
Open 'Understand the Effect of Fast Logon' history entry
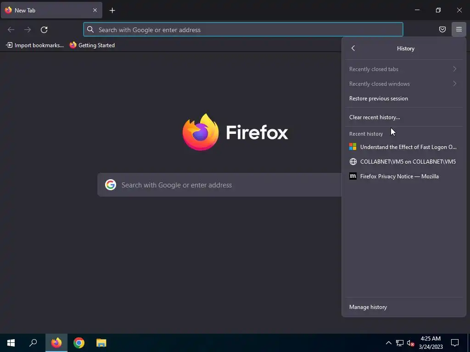404,147
